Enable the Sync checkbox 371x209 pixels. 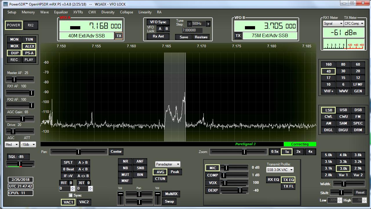[70, 195]
